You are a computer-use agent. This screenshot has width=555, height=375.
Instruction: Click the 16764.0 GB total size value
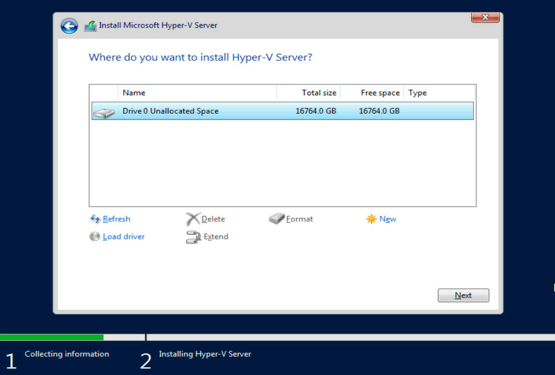click(x=316, y=111)
